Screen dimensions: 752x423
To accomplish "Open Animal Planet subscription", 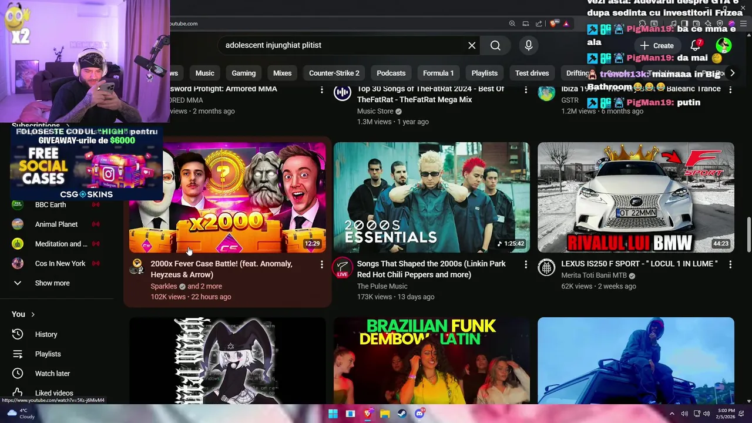I will coord(56,224).
